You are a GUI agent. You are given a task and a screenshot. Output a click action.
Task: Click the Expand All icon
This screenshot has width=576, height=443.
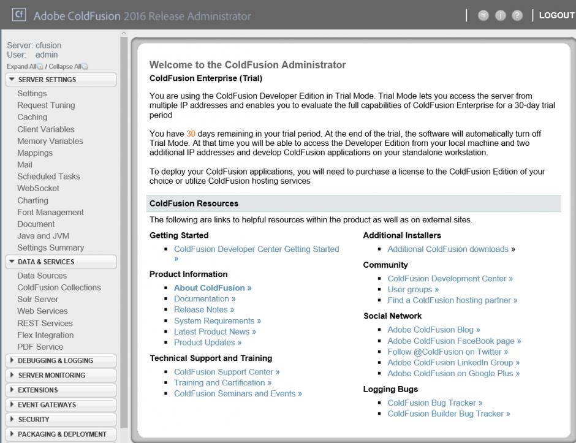point(40,67)
